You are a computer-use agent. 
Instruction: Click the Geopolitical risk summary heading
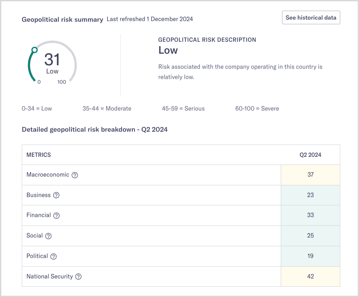(63, 19)
